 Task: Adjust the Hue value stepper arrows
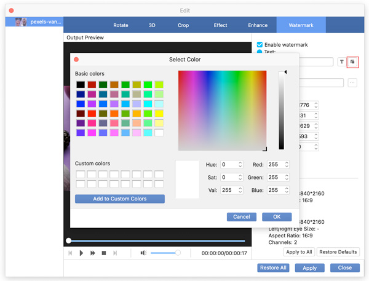pyautogui.click(x=241, y=165)
